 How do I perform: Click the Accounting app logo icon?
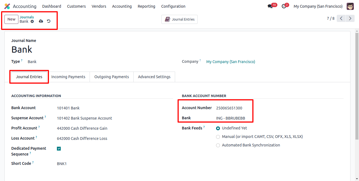click(x=7, y=6)
